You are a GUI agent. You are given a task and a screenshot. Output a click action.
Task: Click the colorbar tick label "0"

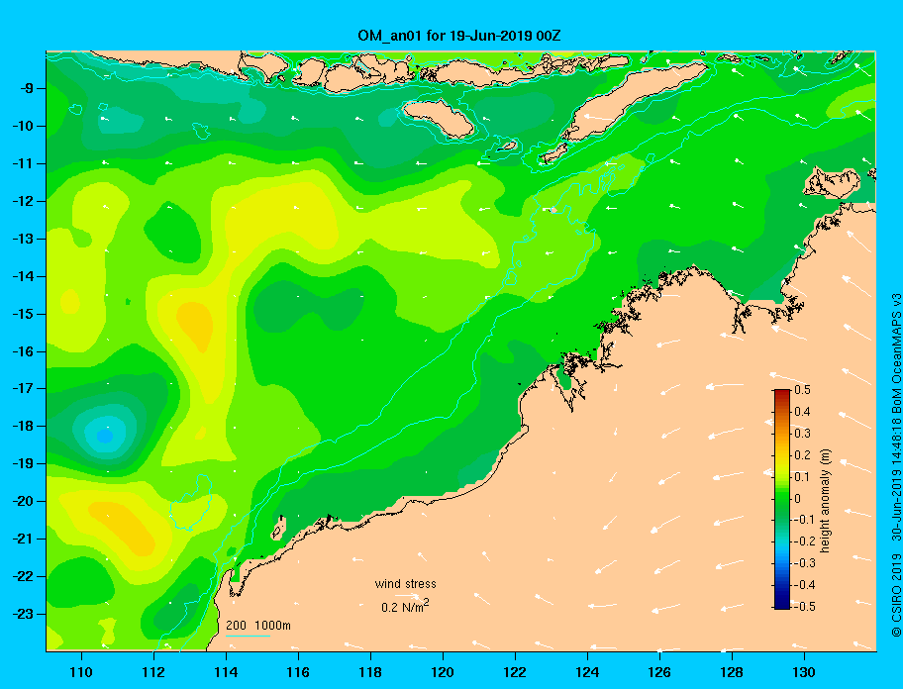coord(797,499)
